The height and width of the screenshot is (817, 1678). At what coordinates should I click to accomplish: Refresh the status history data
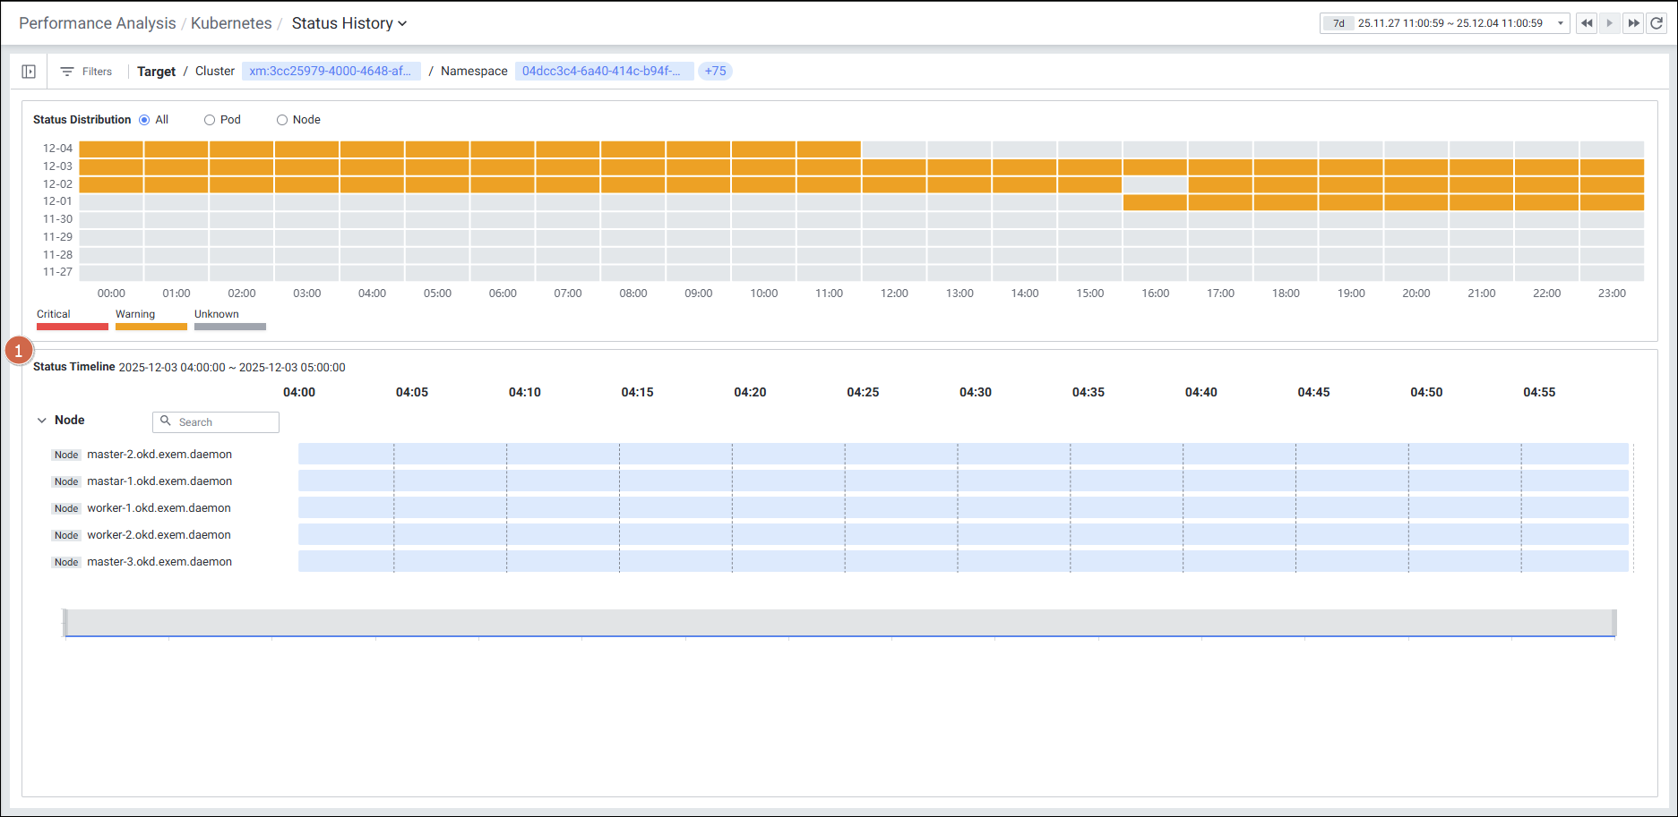coord(1656,23)
